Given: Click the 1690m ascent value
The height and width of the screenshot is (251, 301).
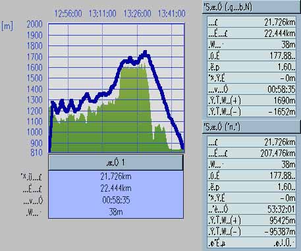Looking at the screenshot, I should (x=285, y=101).
